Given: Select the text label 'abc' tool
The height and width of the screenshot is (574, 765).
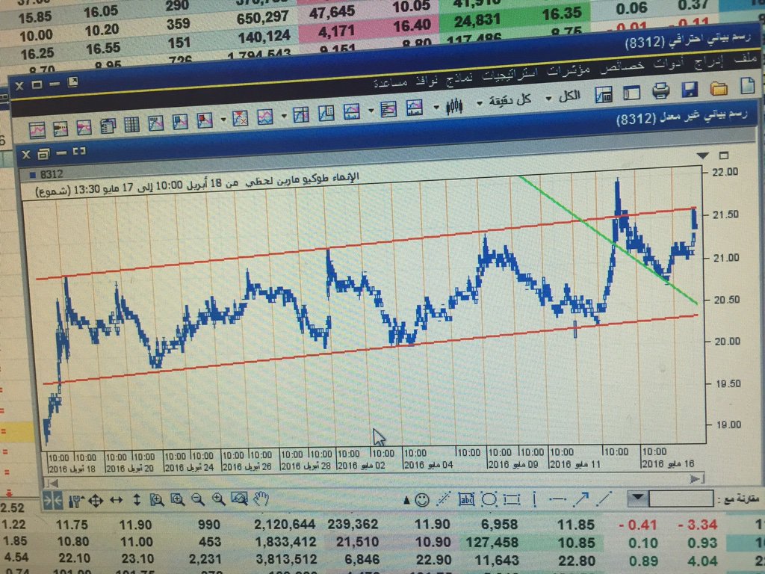Looking at the screenshot, I should coord(466,499).
